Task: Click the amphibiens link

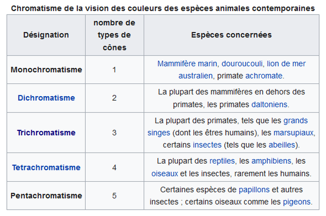Action: click(271, 161)
